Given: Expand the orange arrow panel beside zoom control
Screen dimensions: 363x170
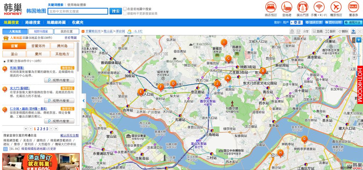Looking at the screenshot, I should (354, 40).
